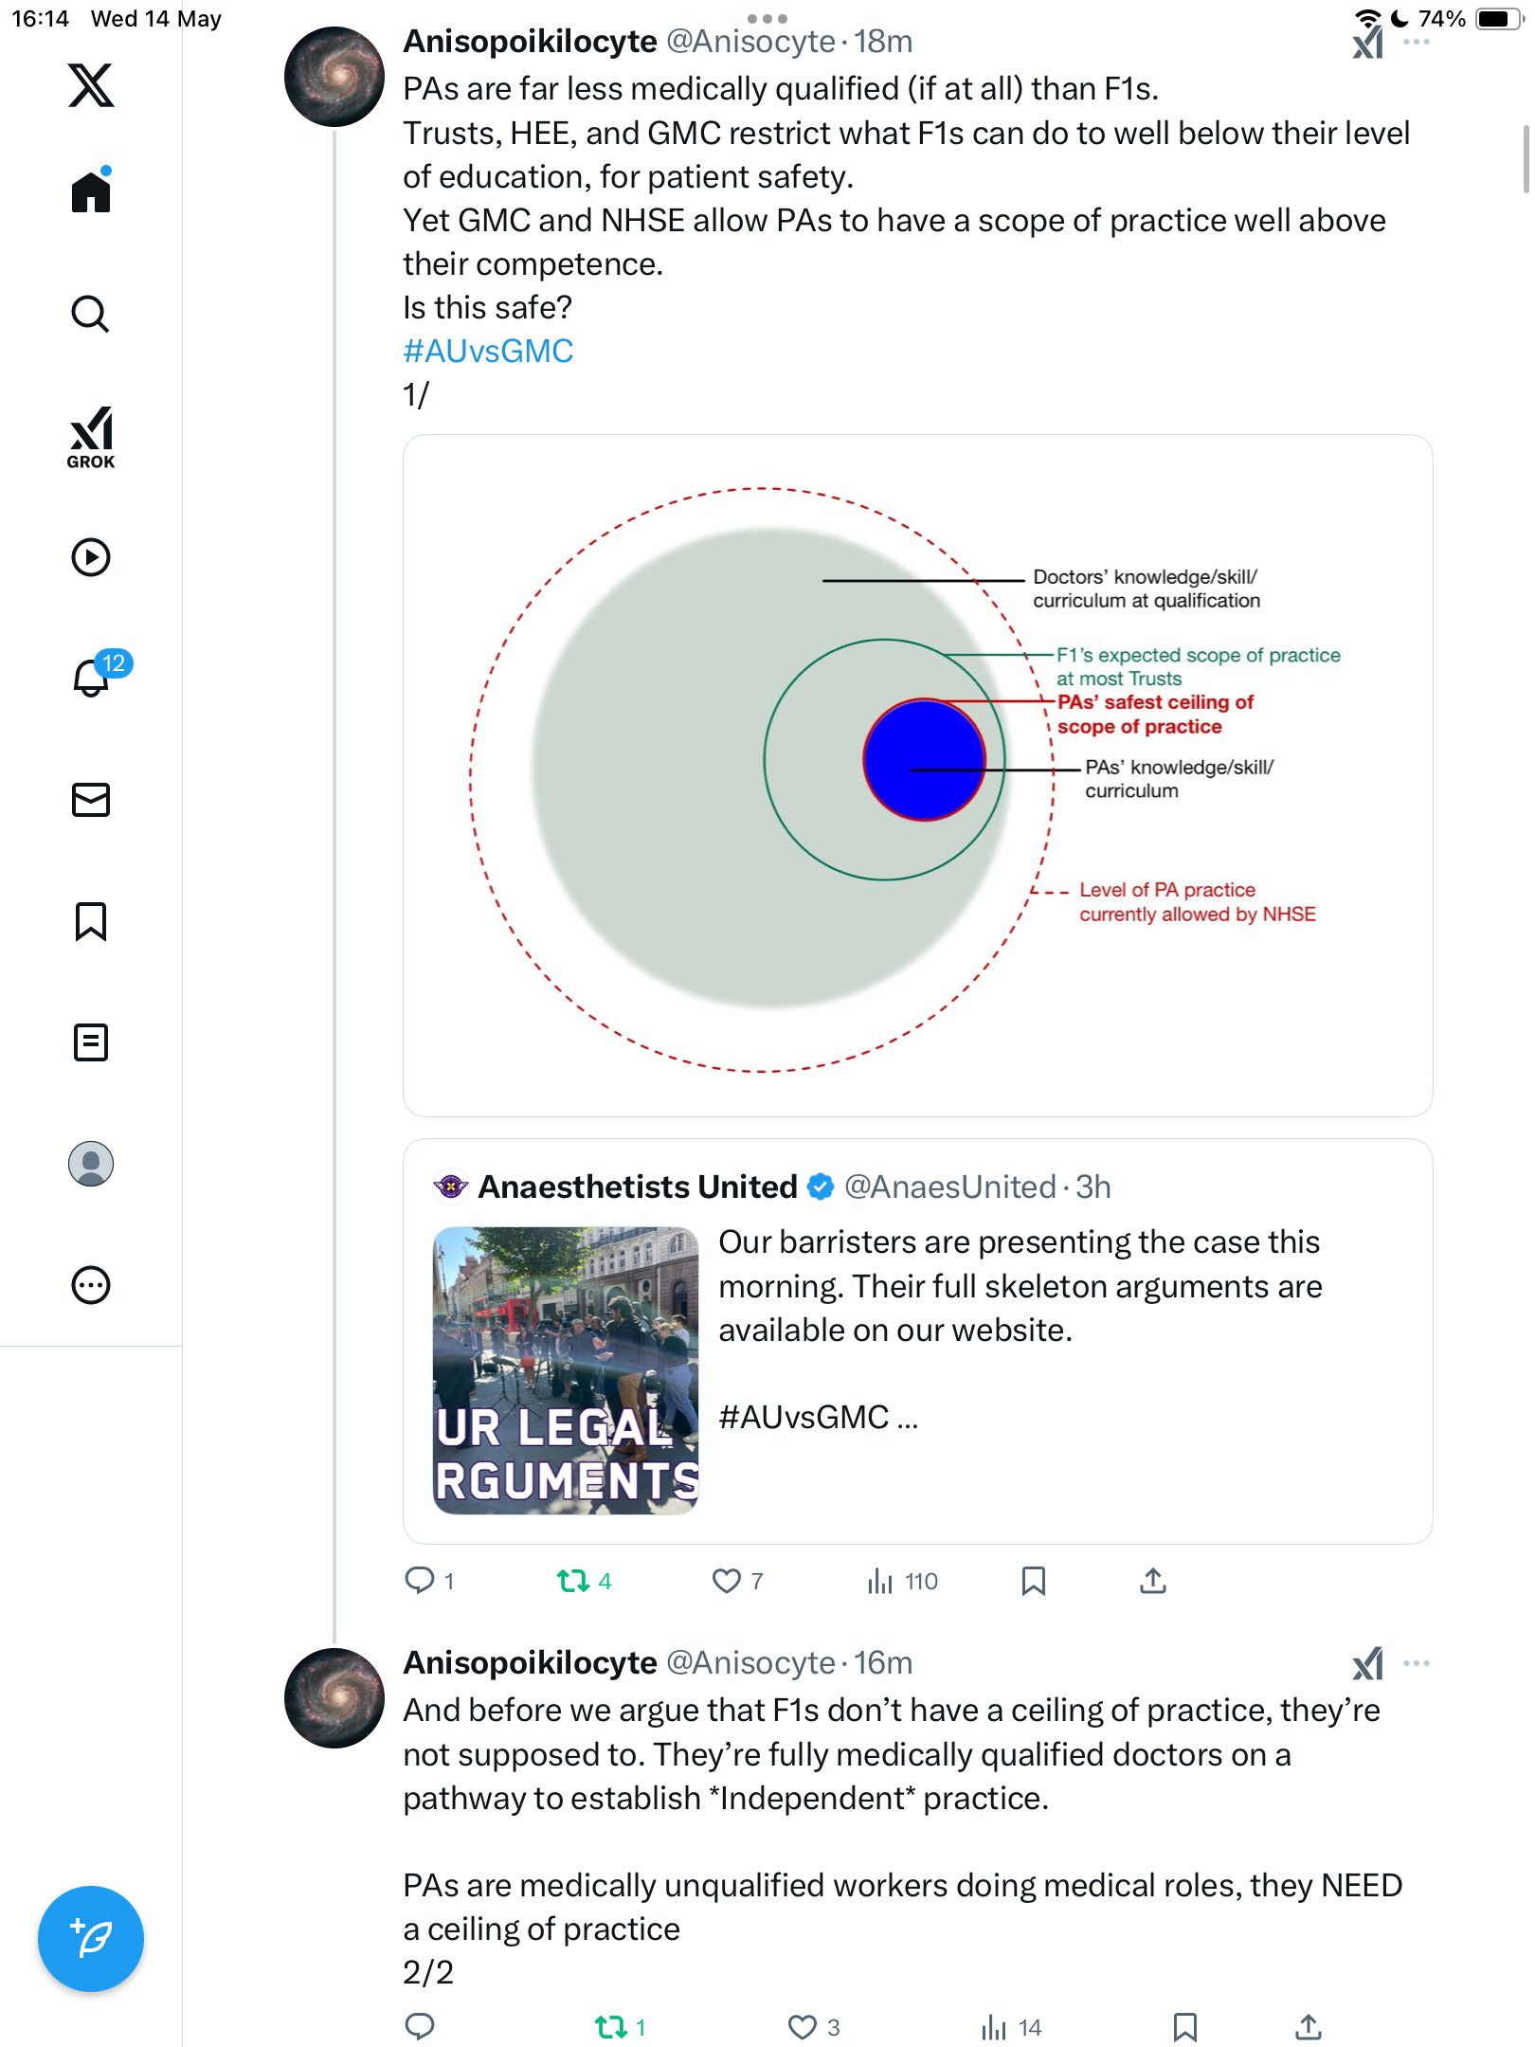The image size is (1535, 2047).
Task: Open Grok from the sidebar
Action: pos(91,438)
